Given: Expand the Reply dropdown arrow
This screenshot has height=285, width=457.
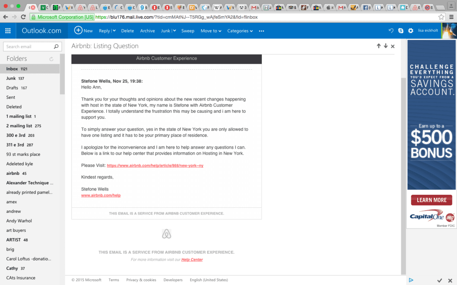Looking at the screenshot, I should tap(114, 30).
